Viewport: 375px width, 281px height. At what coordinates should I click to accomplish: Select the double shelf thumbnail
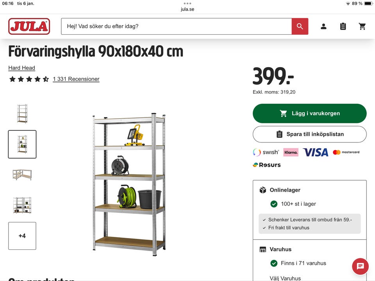click(x=22, y=205)
